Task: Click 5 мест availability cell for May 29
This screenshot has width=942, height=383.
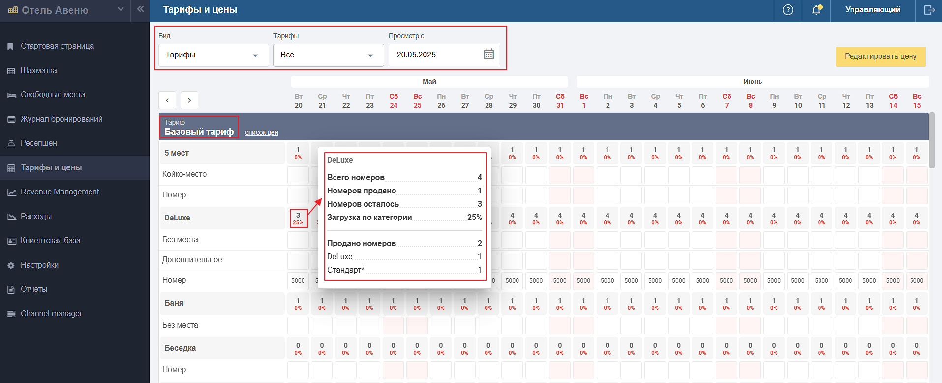Action: pyautogui.click(x=512, y=153)
